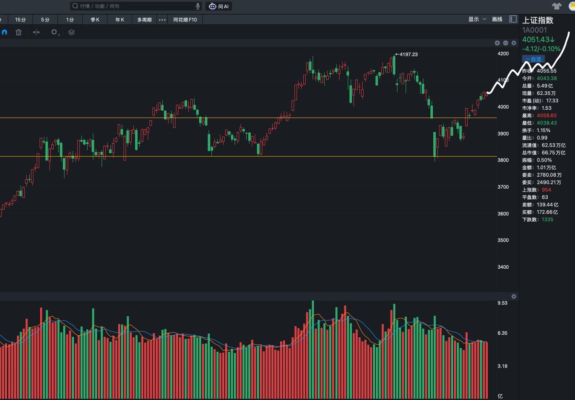This screenshot has height=400, width=575.
Task: Select the horizontal move arrows tool
Action: (x=36, y=32)
